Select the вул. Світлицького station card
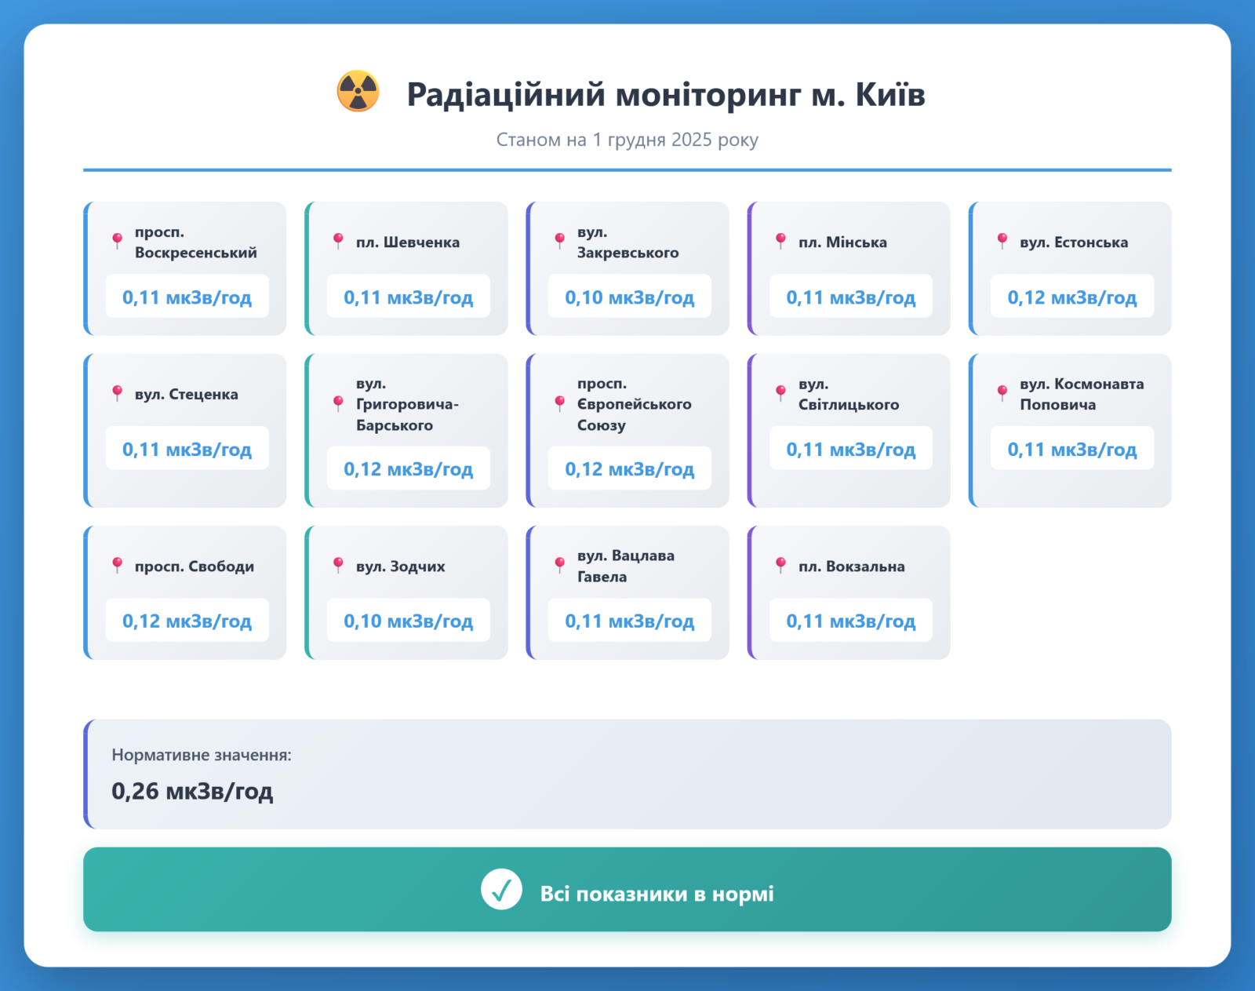Viewport: 1255px width, 991px height. (849, 430)
